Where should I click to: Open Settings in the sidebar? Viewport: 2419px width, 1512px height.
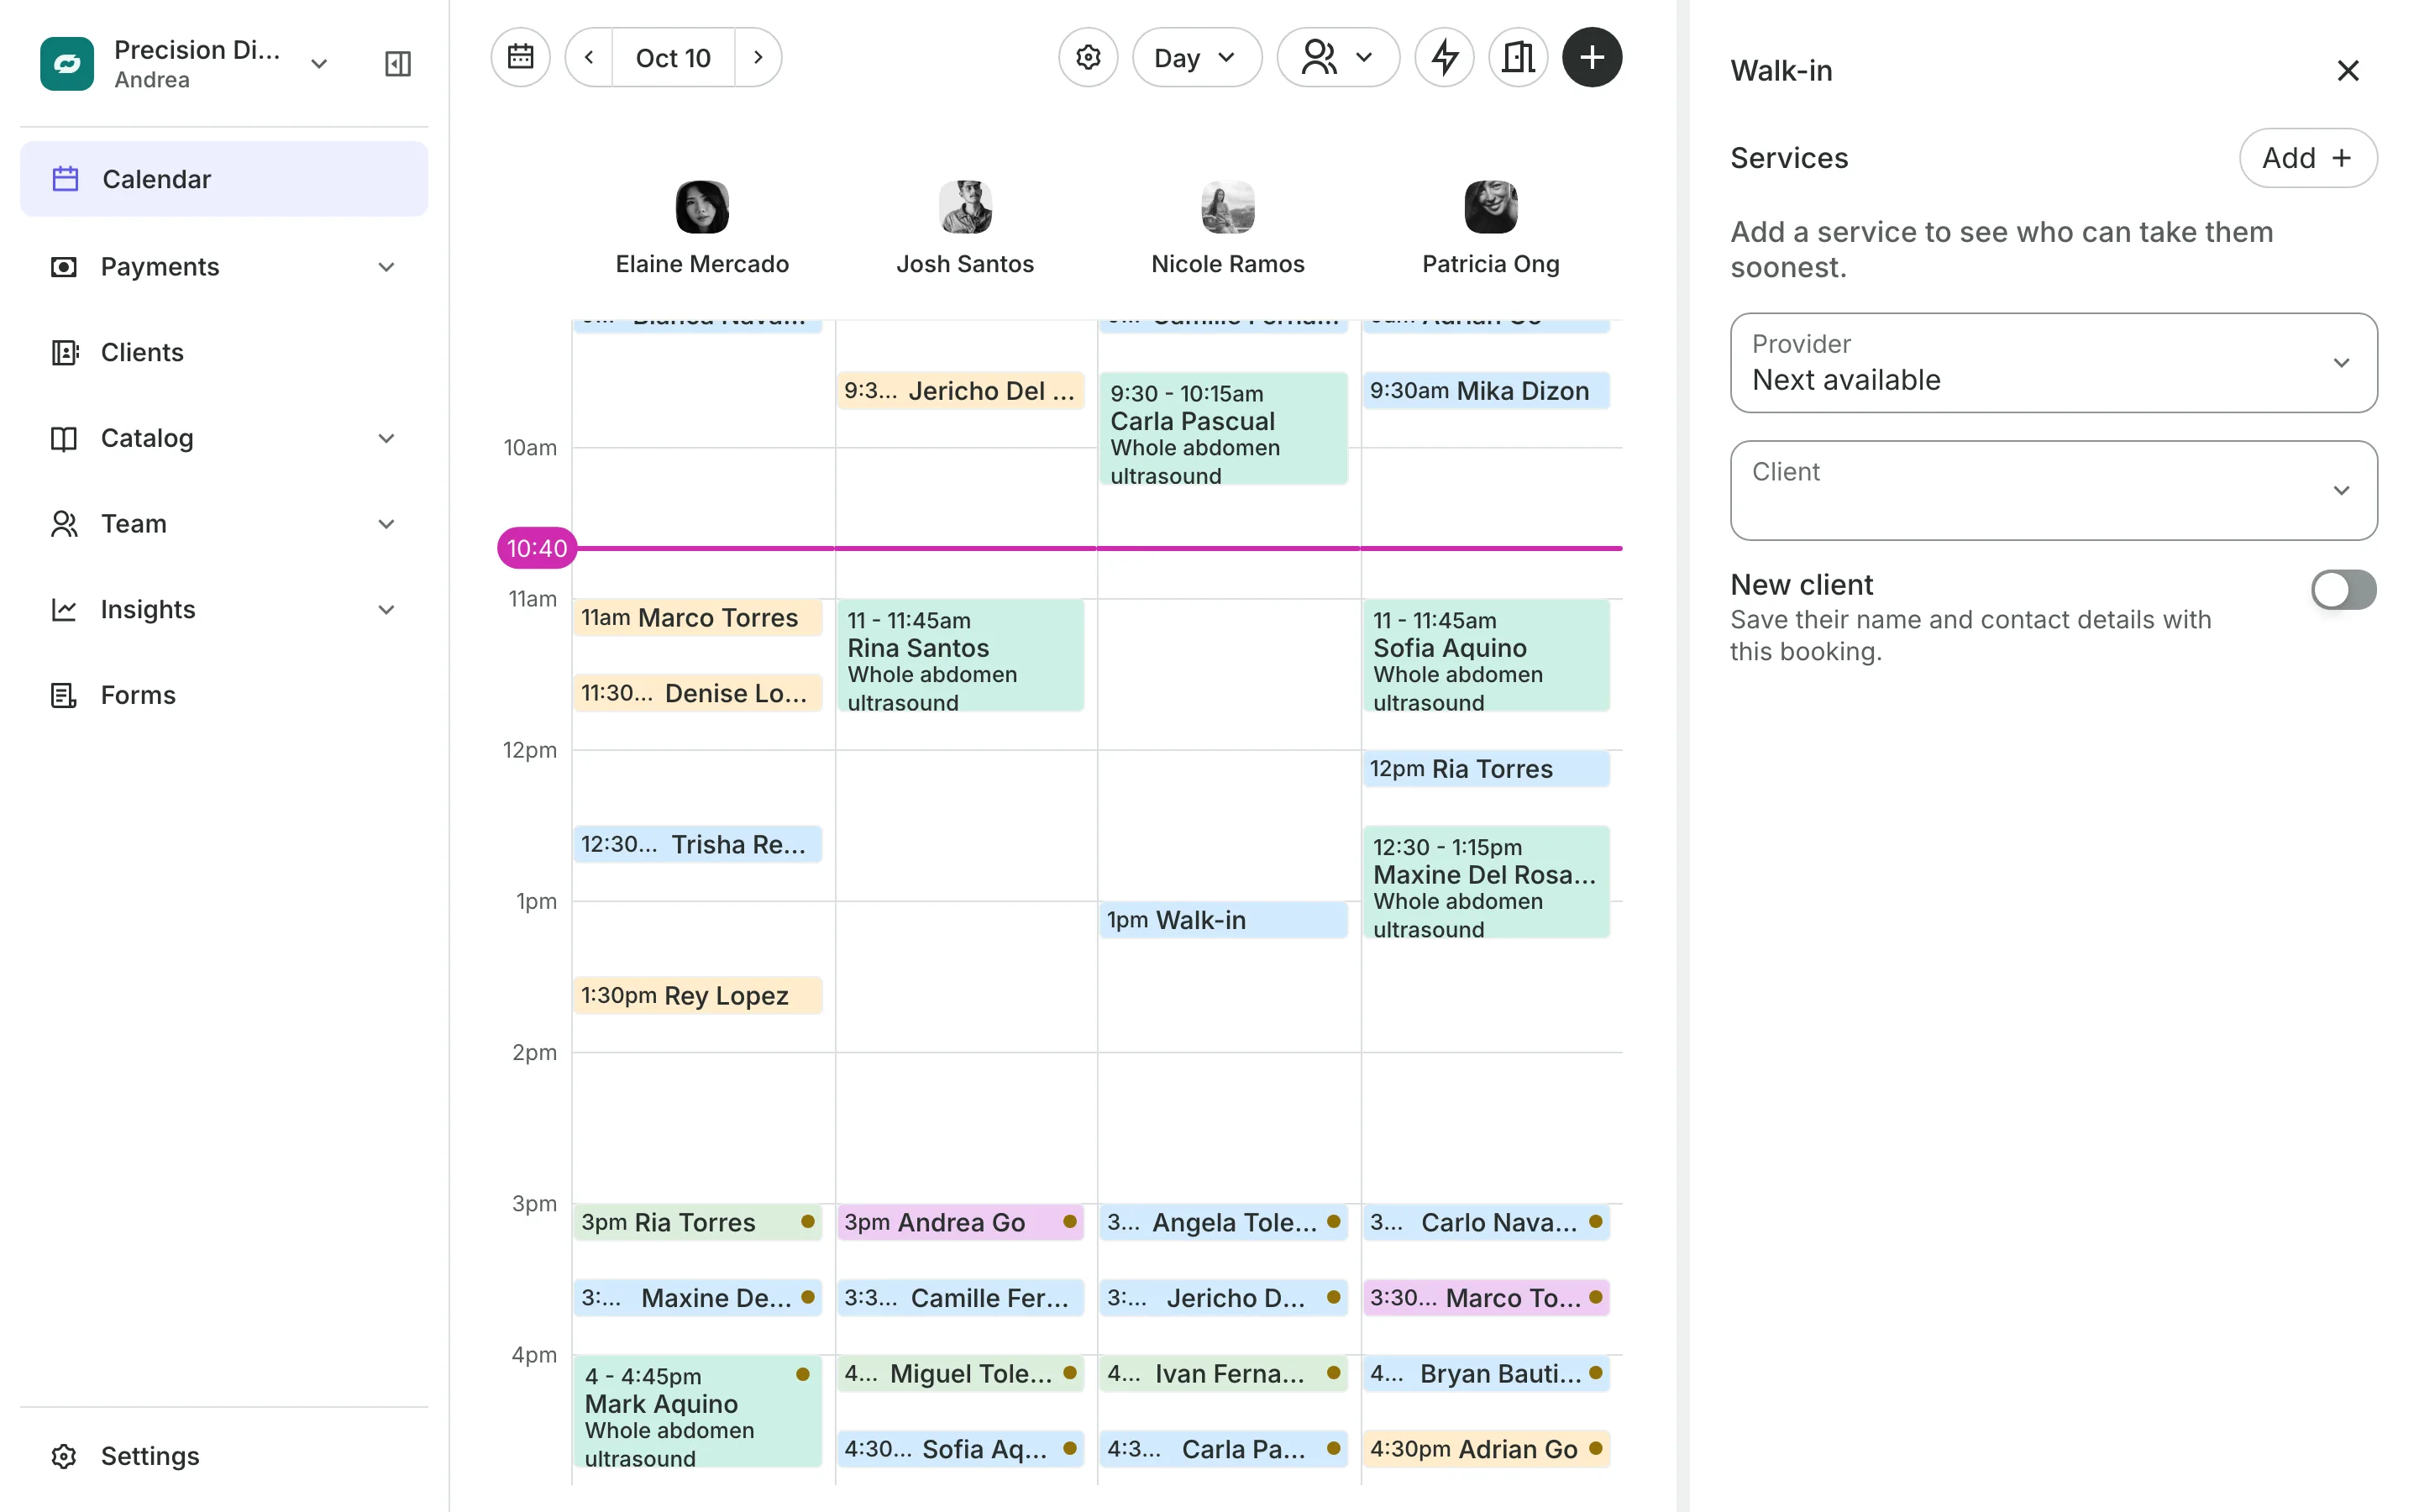coord(224,1456)
